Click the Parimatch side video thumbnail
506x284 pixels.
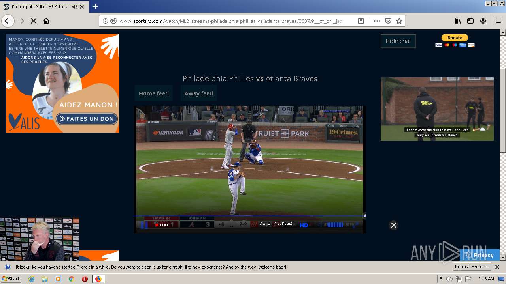coord(437,109)
